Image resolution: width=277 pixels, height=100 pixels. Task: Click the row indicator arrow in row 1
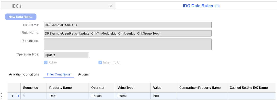19,96
